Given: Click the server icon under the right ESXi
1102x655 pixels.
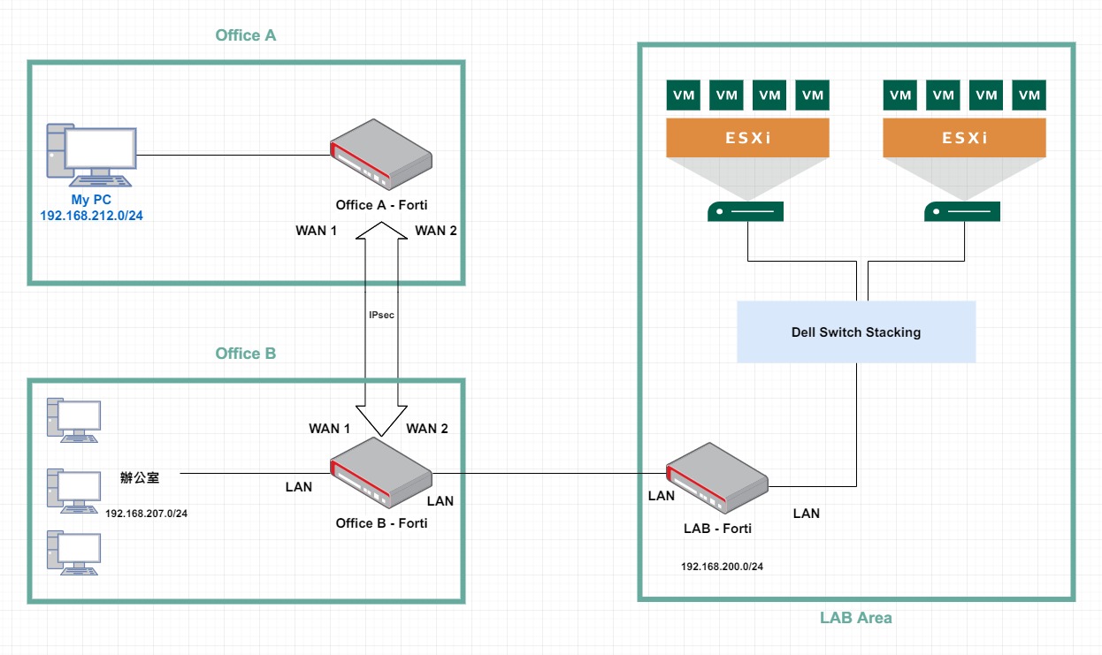Looking at the screenshot, I should (962, 211).
